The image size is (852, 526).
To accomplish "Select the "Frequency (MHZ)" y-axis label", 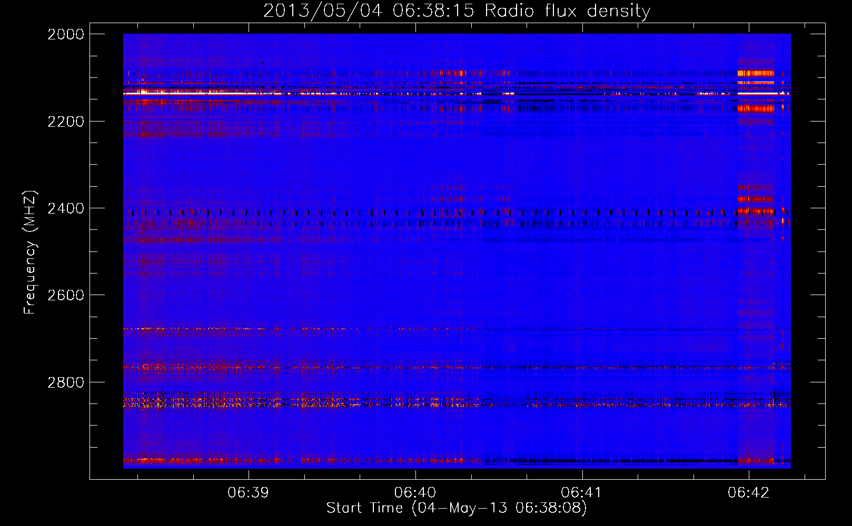I will 30,252.
